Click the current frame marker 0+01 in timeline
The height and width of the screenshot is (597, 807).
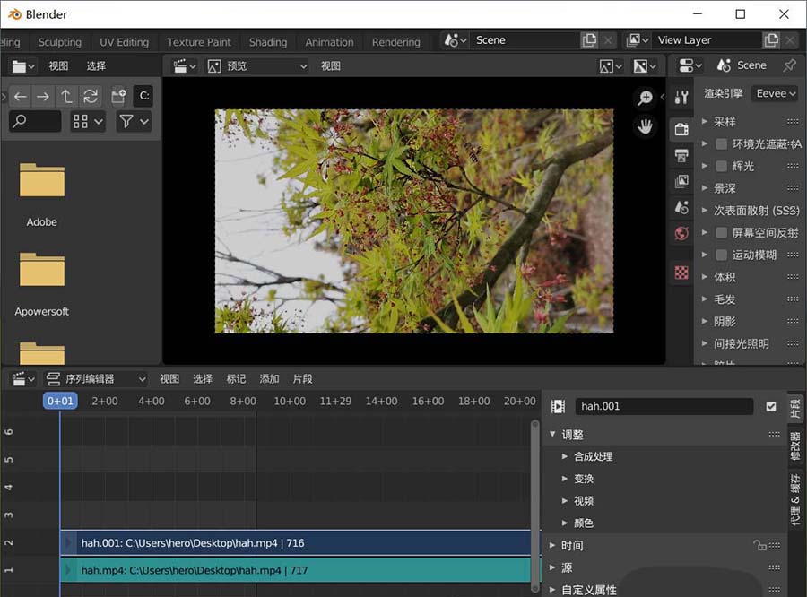[60, 401]
